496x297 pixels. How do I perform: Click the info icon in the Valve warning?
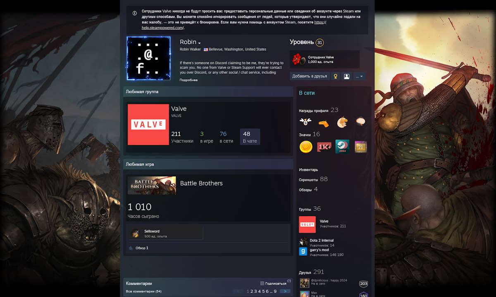click(x=134, y=13)
